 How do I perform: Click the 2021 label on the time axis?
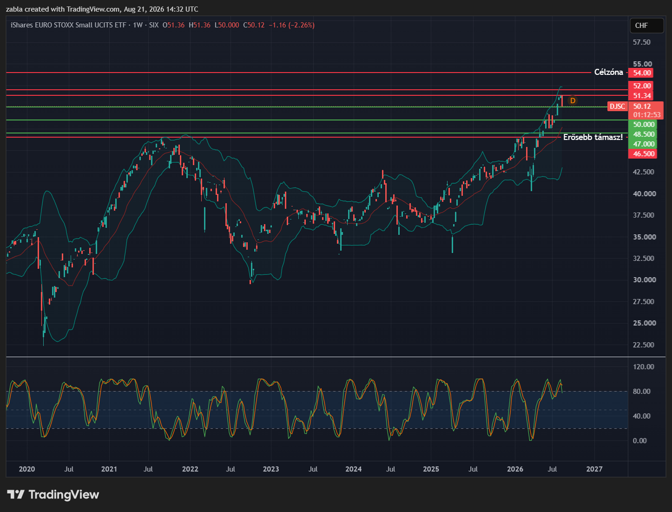click(109, 469)
